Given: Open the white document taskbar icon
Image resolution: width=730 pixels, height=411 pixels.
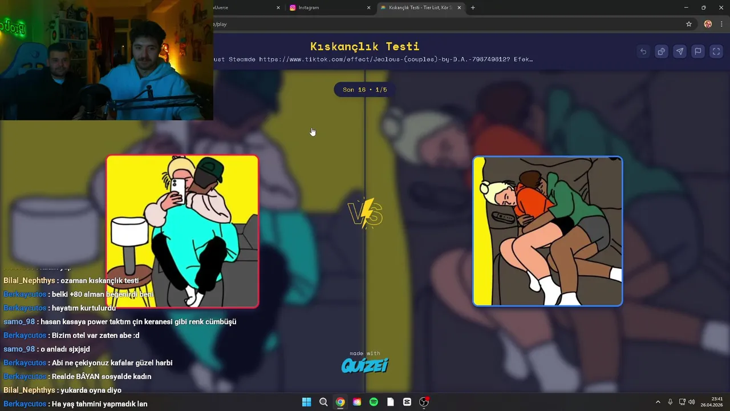Looking at the screenshot, I should 390,402.
